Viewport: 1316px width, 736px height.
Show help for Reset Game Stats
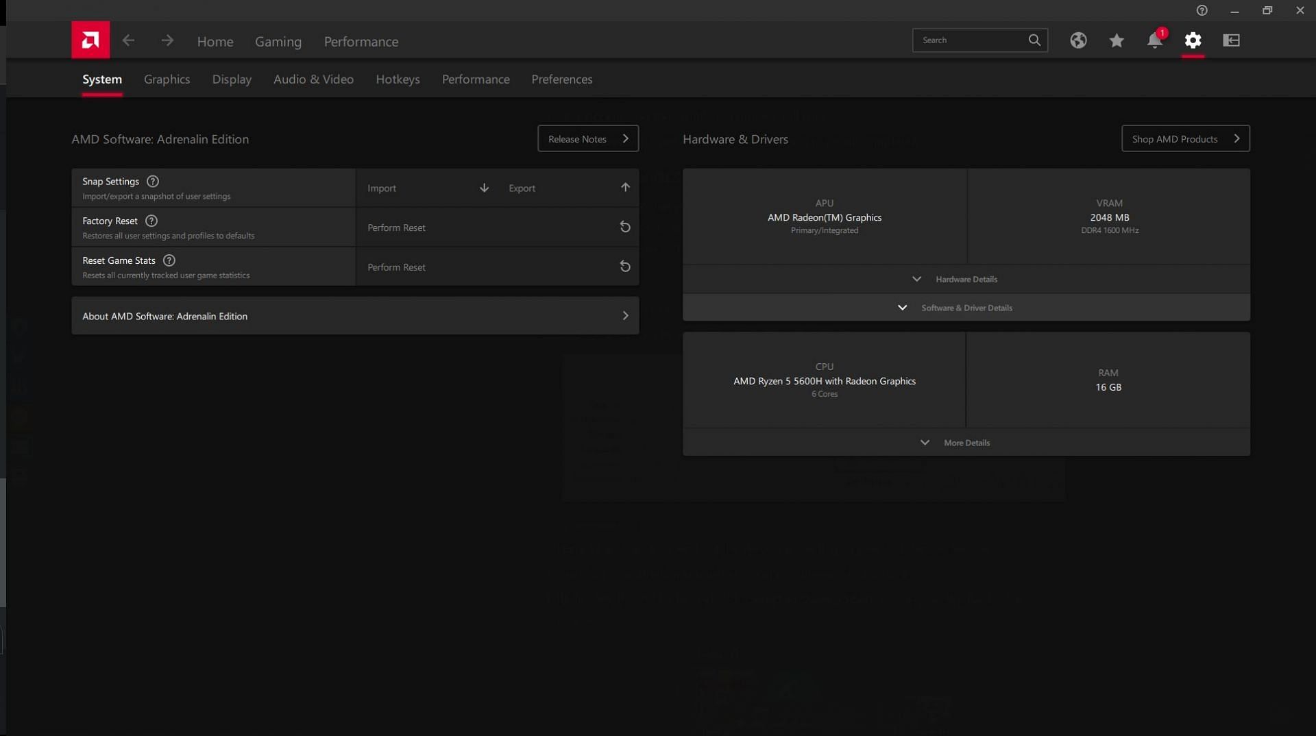click(169, 260)
